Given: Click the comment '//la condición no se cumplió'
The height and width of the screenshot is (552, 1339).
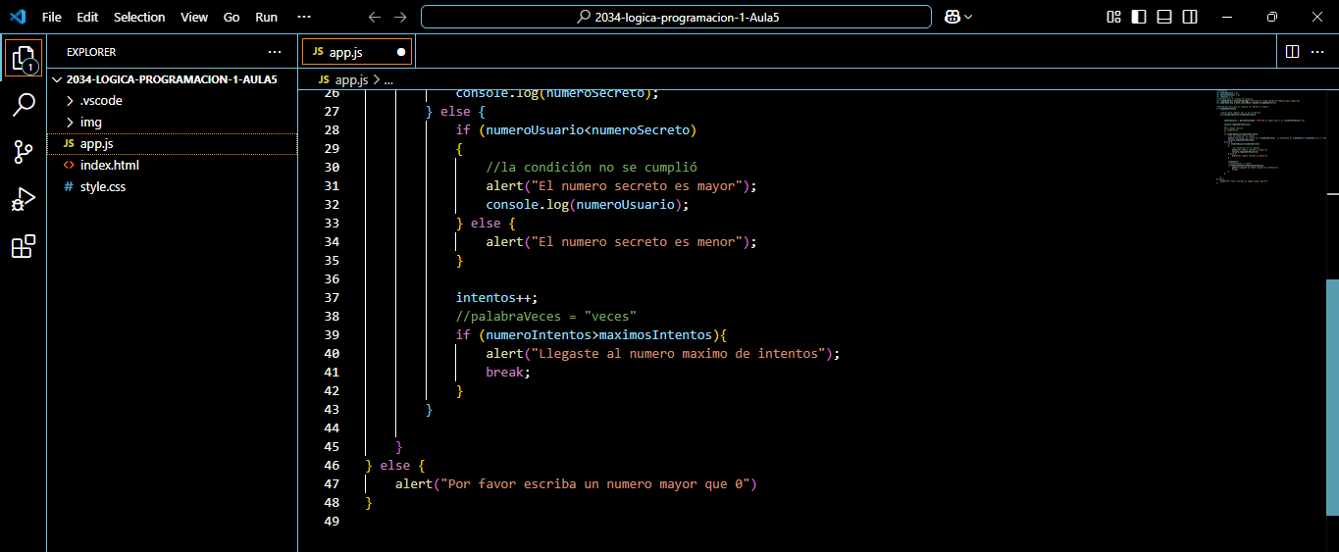Looking at the screenshot, I should click(592, 167).
